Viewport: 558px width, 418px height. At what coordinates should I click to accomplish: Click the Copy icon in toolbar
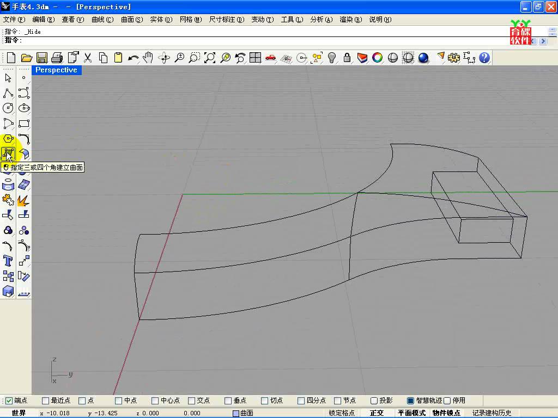click(103, 58)
